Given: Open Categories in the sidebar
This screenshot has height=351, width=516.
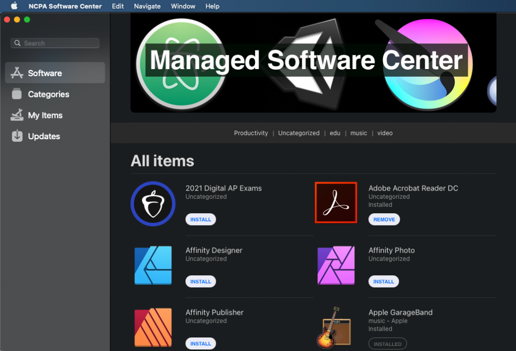Looking at the screenshot, I should pos(48,94).
